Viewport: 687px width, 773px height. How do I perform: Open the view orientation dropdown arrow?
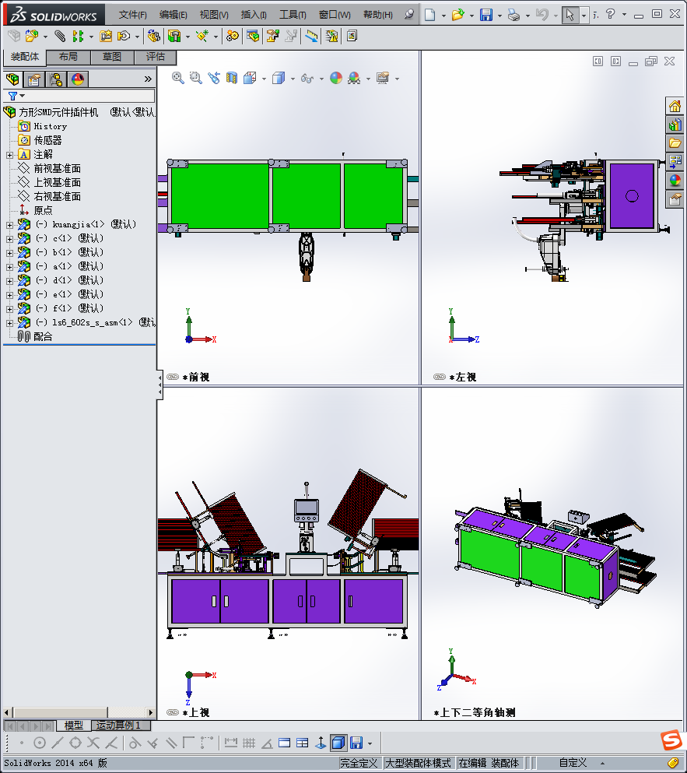click(265, 79)
